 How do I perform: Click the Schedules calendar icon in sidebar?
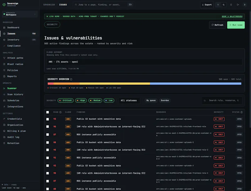point(4,101)
